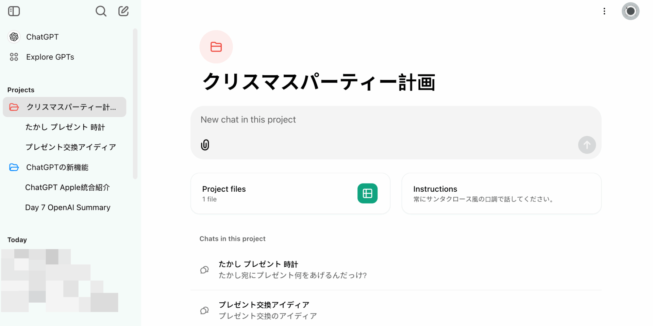Toggle the sidebar panel closed
653x326 pixels.
pyautogui.click(x=14, y=11)
